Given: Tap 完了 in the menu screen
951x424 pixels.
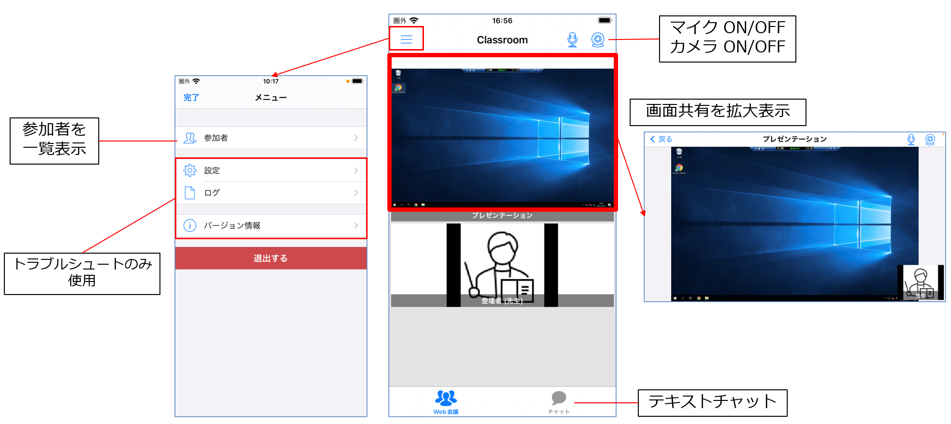Looking at the screenshot, I should [191, 98].
